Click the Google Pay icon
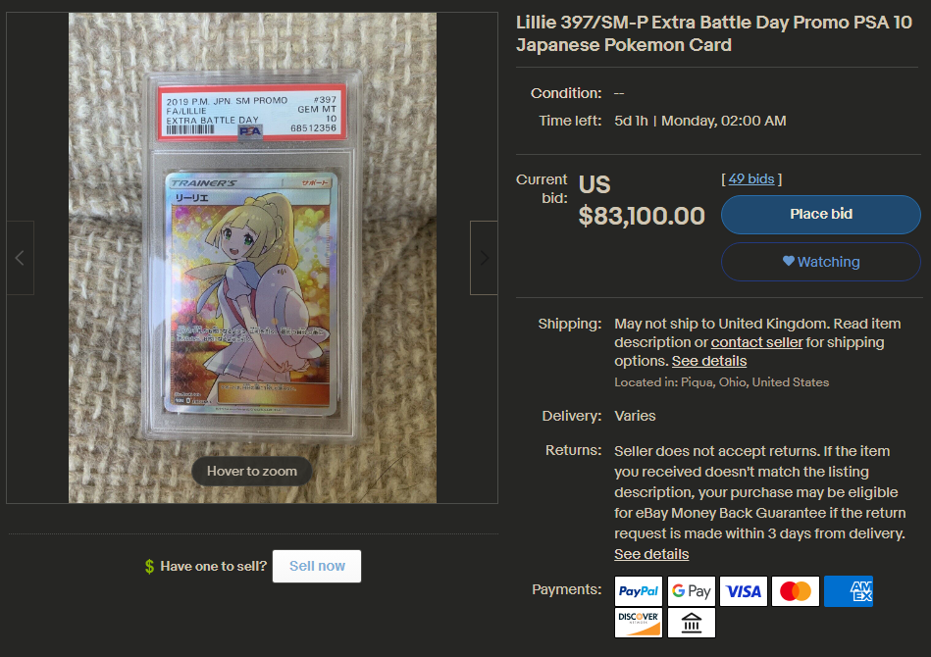The height and width of the screenshot is (657, 931). 691,591
